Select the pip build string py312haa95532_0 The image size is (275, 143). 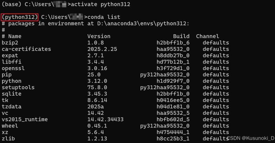165,75
